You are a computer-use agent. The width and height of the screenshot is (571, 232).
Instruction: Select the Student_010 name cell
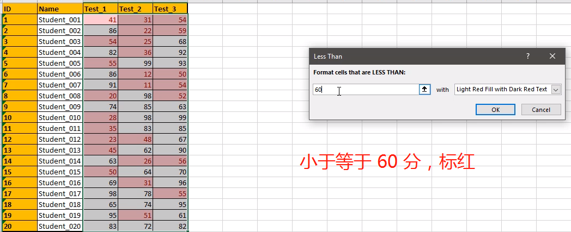60,118
